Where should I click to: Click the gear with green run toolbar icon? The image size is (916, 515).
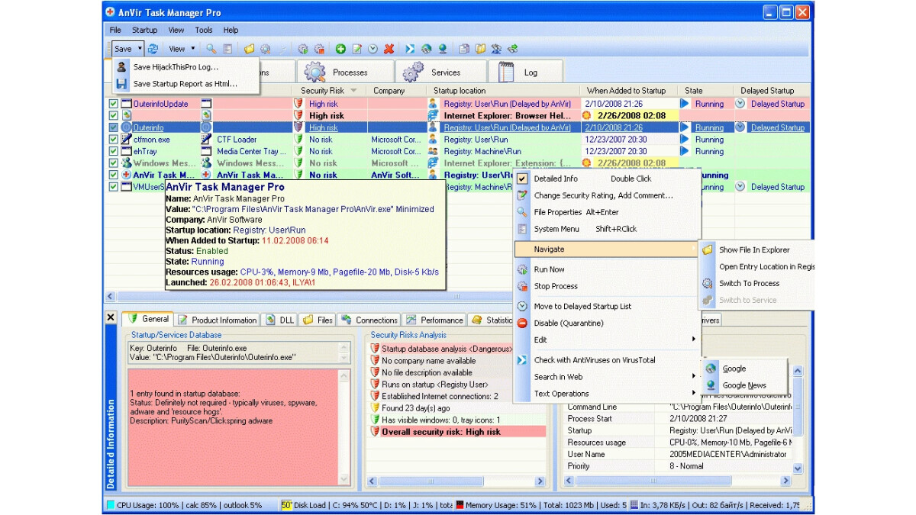click(303, 49)
